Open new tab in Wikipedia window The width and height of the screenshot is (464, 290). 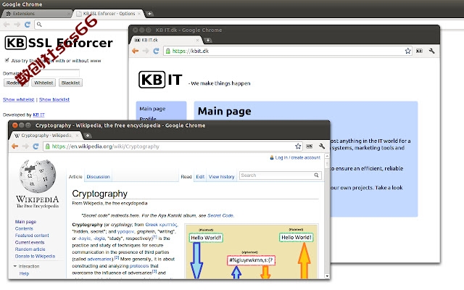[x=88, y=136]
